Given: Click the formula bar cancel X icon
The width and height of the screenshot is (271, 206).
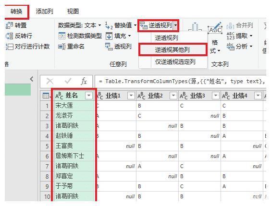Looking at the screenshot, I should click(x=50, y=81).
